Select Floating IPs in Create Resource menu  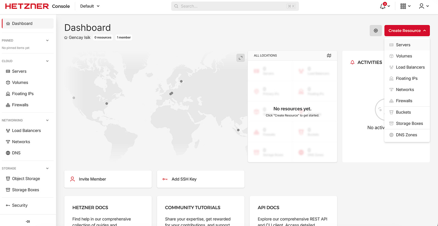click(x=407, y=78)
